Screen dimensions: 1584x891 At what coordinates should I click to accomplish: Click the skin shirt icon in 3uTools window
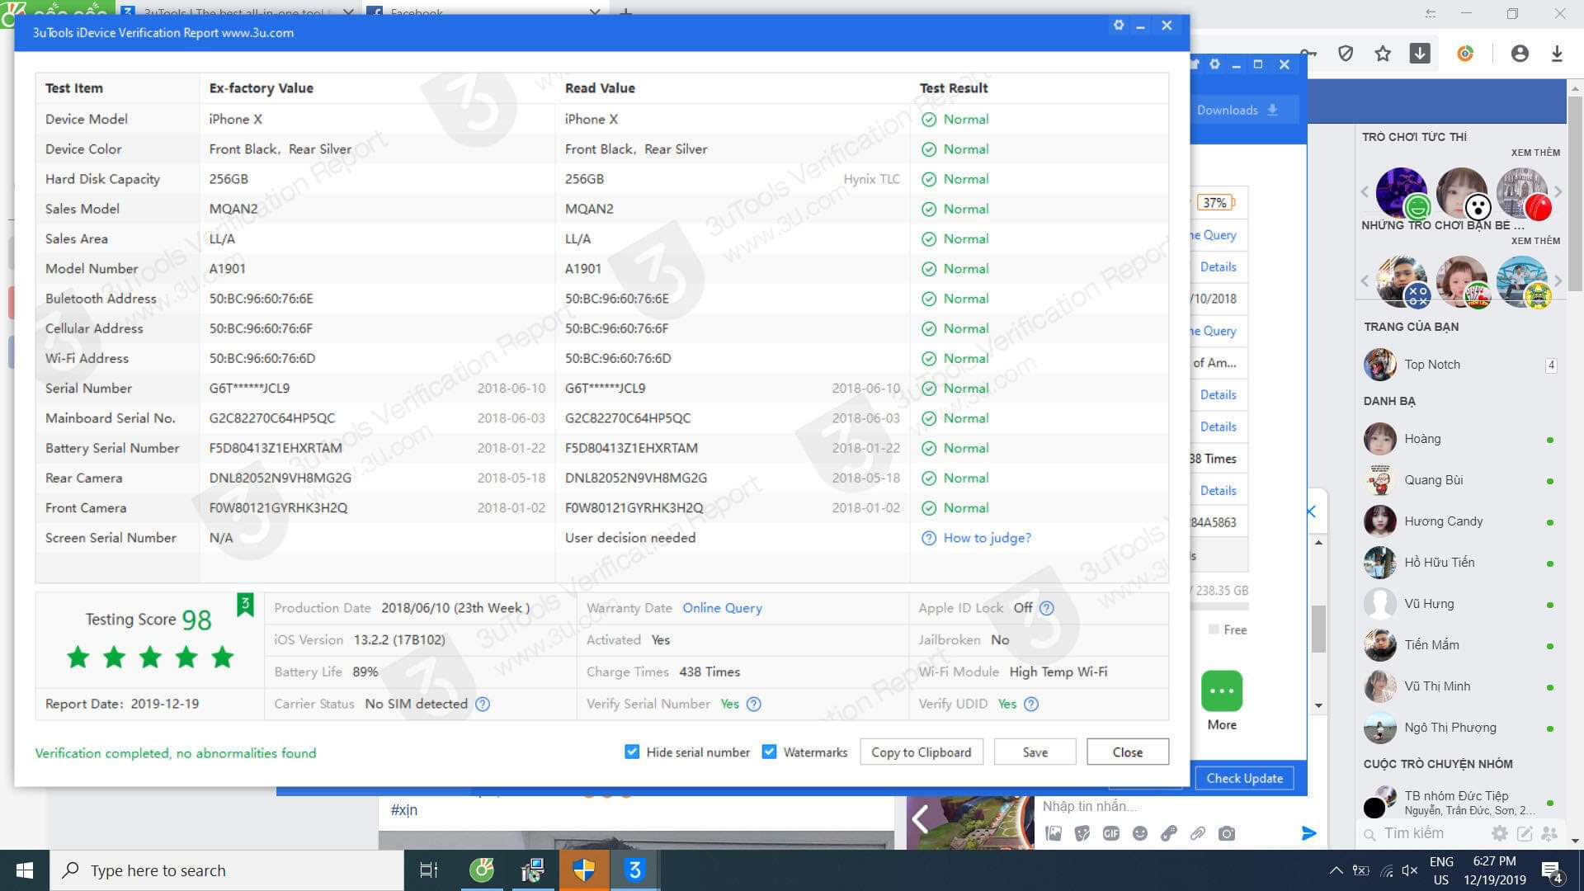click(x=1194, y=64)
